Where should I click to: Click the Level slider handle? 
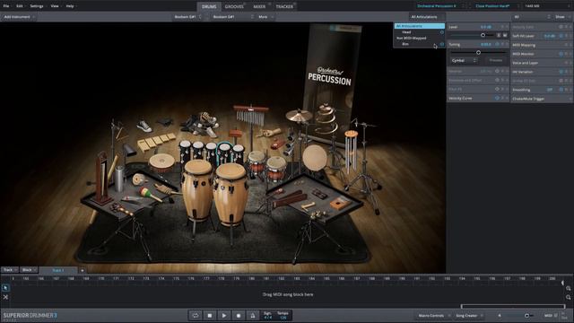click(x=483, y=35)
